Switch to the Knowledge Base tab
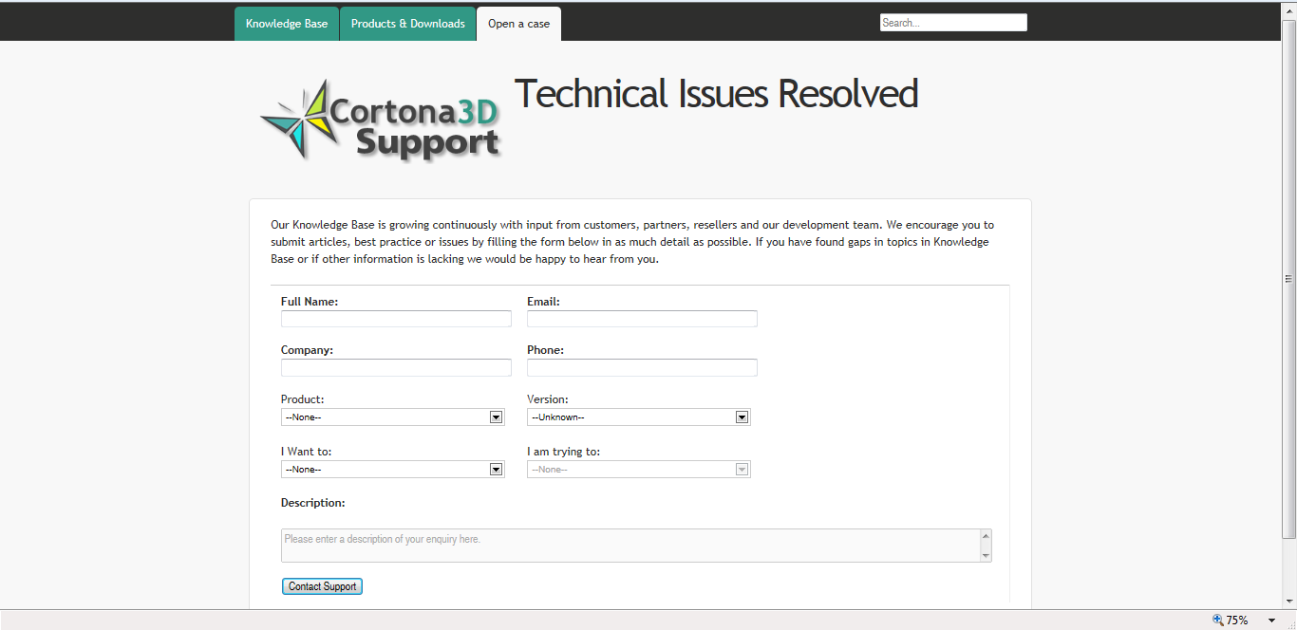Image resolution: width=1297 pixels, height=630 pixels. [x=287, y=24]
